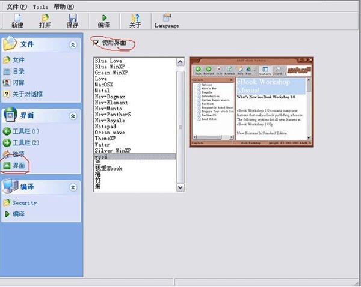Open 闪屏 splash screen in sidebar
The height and width of the screenshot is (287, 361).
(x=18, y=82)
